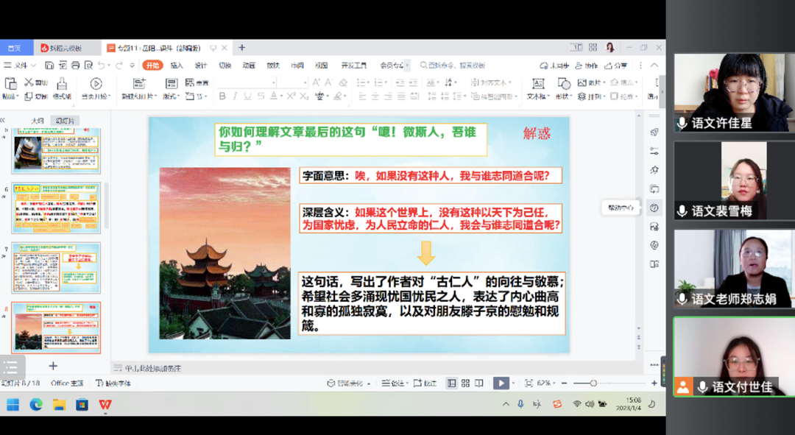Insert a Text Box (文本框) icon
The image size is (795, 435).
point(538,84)
